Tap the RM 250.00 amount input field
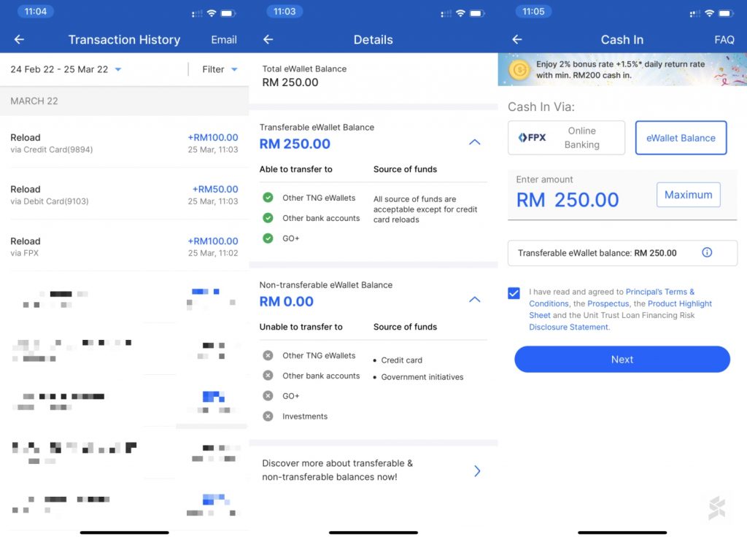Image resolution: width=747 pixels, height=539 pixels. click(x=576, y=199)
